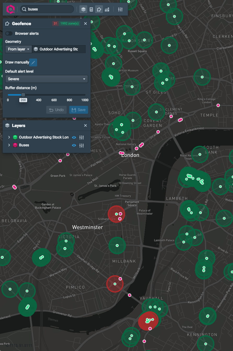Click the app logo in the toolbar
Screen dimensions: 233x351
pyautogui.click(x=11, y=9)
